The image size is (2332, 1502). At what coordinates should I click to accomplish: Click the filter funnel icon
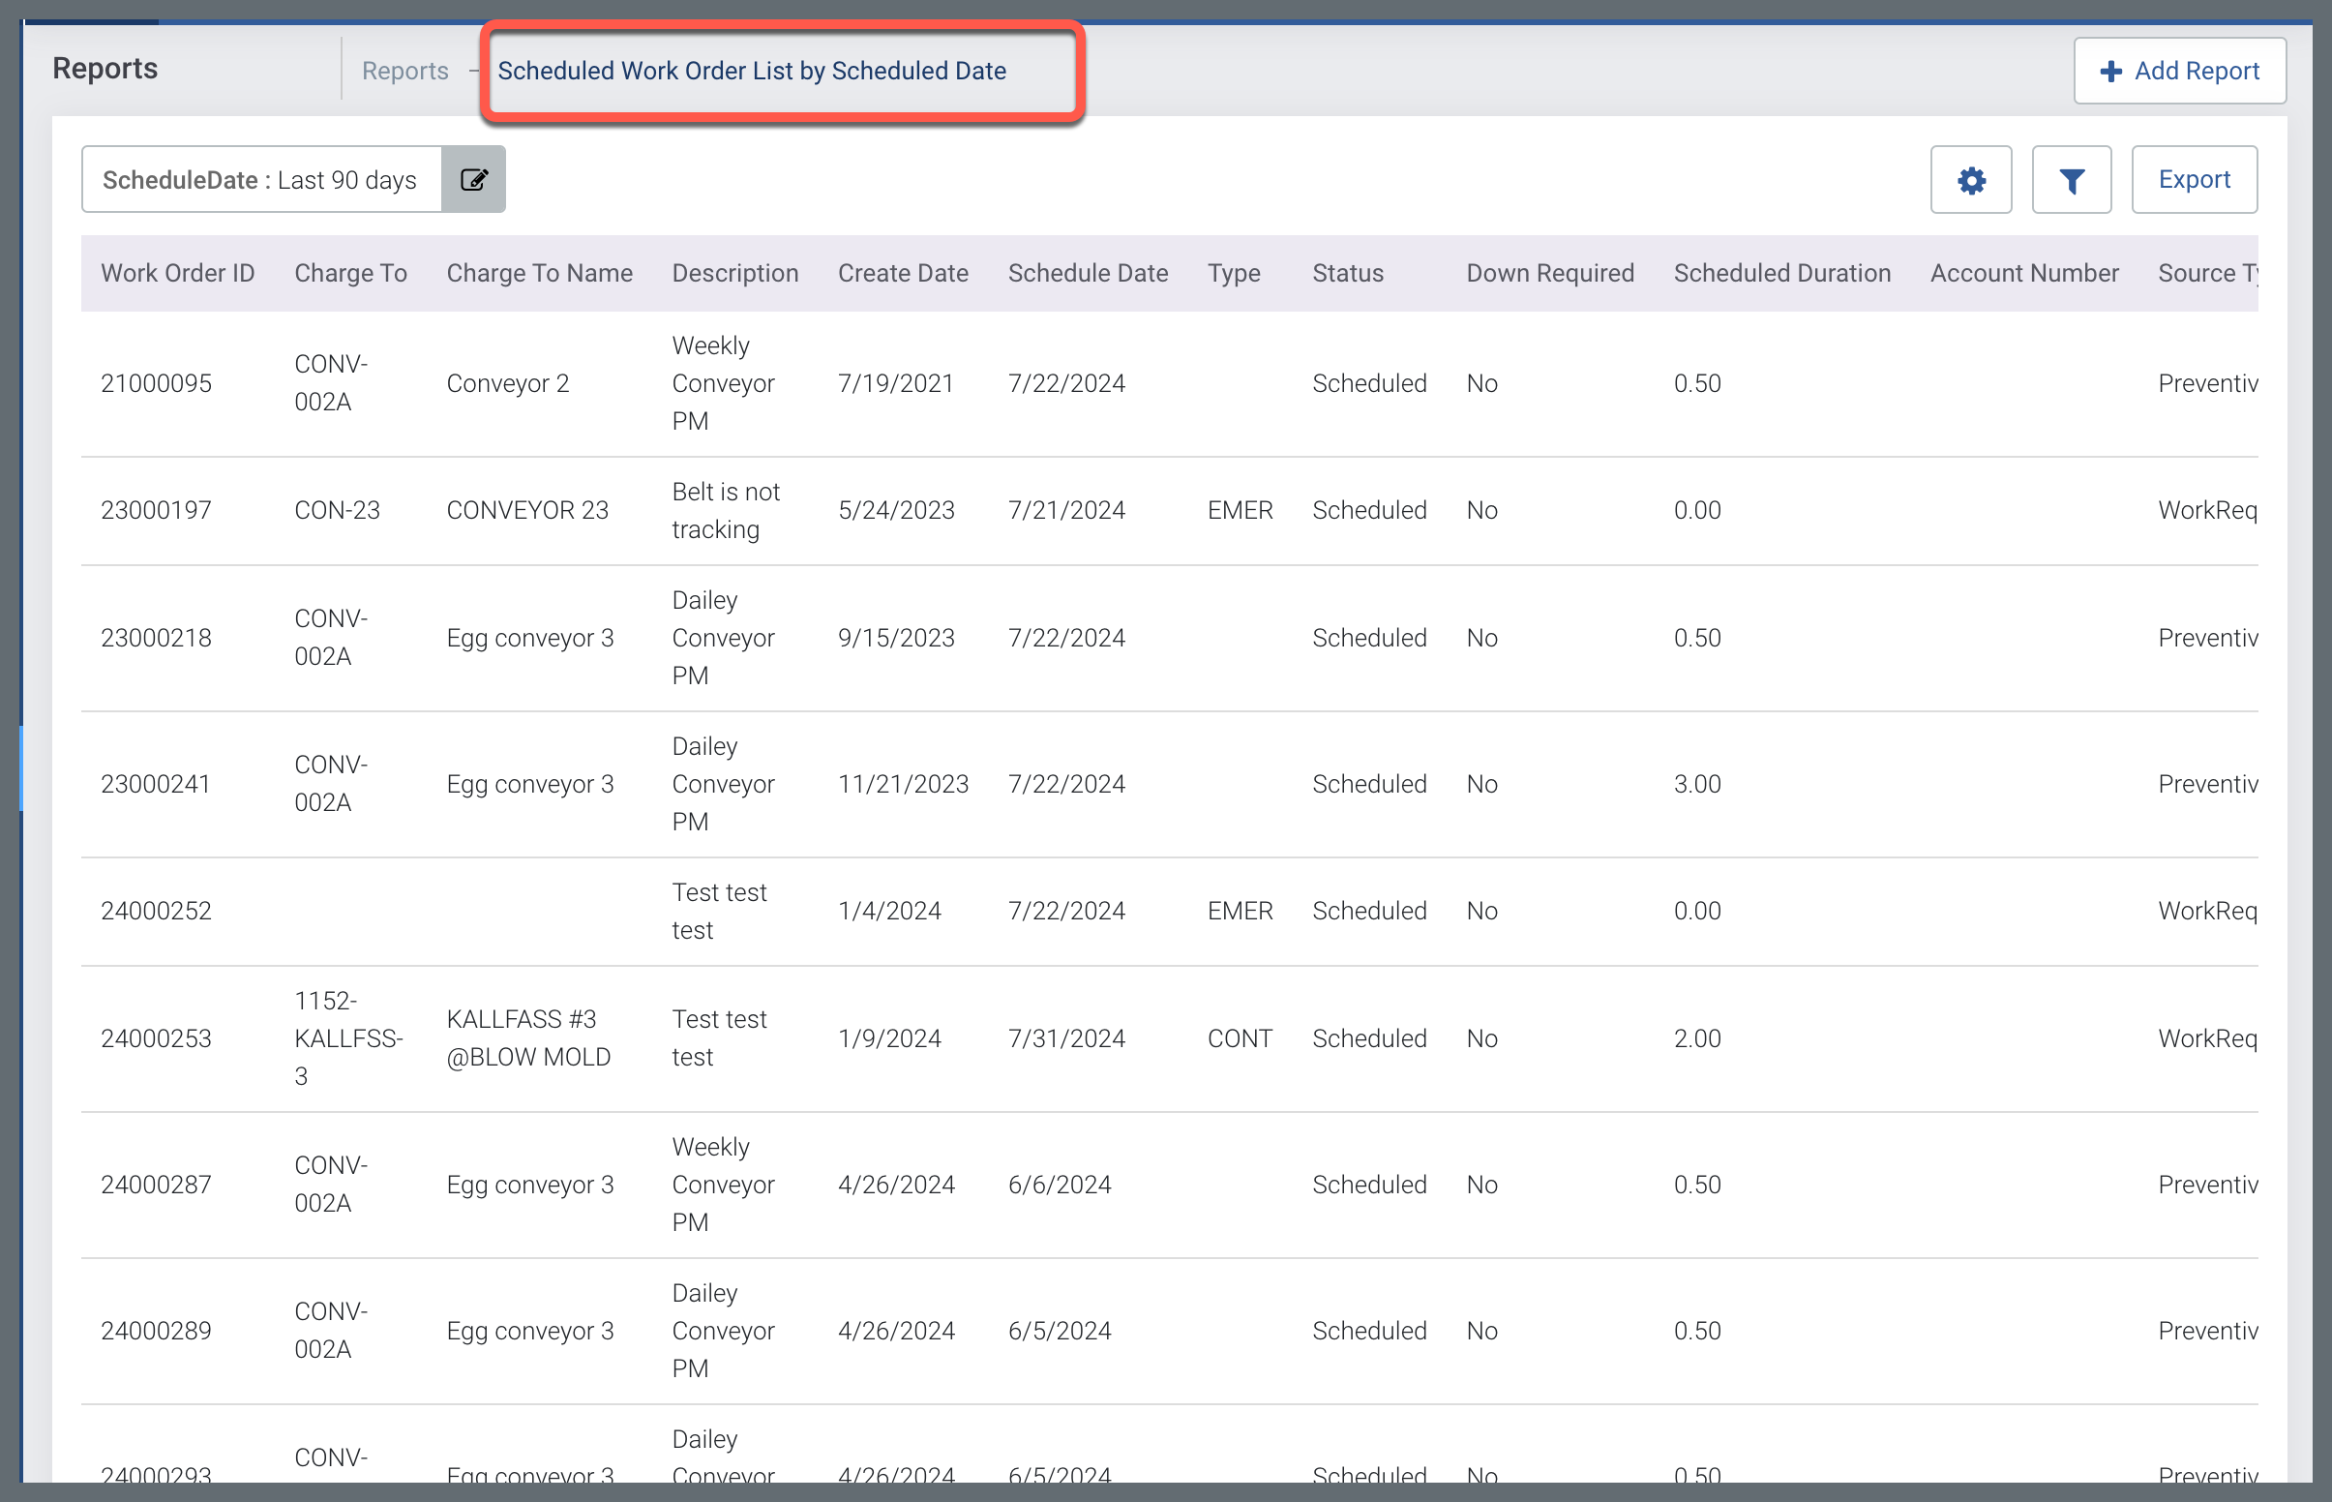tap(2071, 180)
